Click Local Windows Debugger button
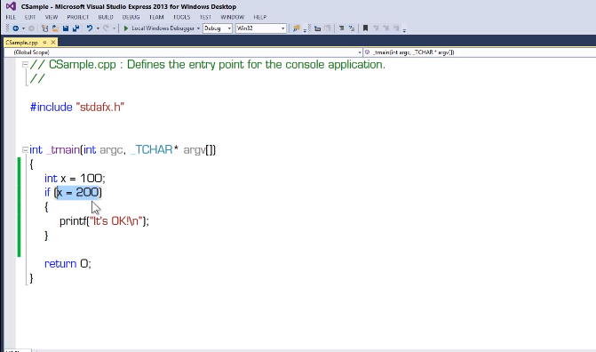 (163, 28)
